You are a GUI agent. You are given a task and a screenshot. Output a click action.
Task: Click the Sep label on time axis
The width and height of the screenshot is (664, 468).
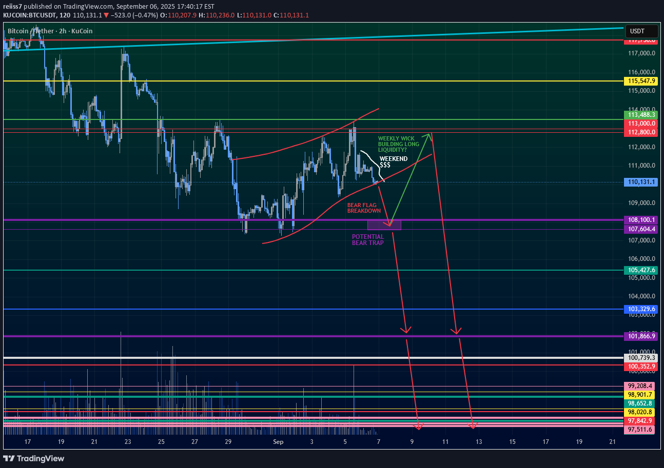point(278,441)
